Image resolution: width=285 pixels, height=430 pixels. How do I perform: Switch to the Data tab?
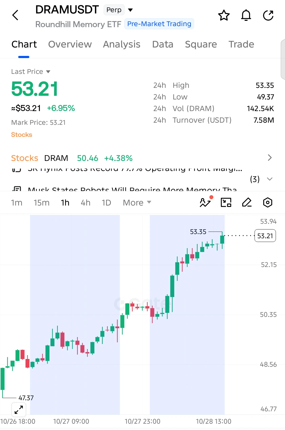[x=163, y=44]
